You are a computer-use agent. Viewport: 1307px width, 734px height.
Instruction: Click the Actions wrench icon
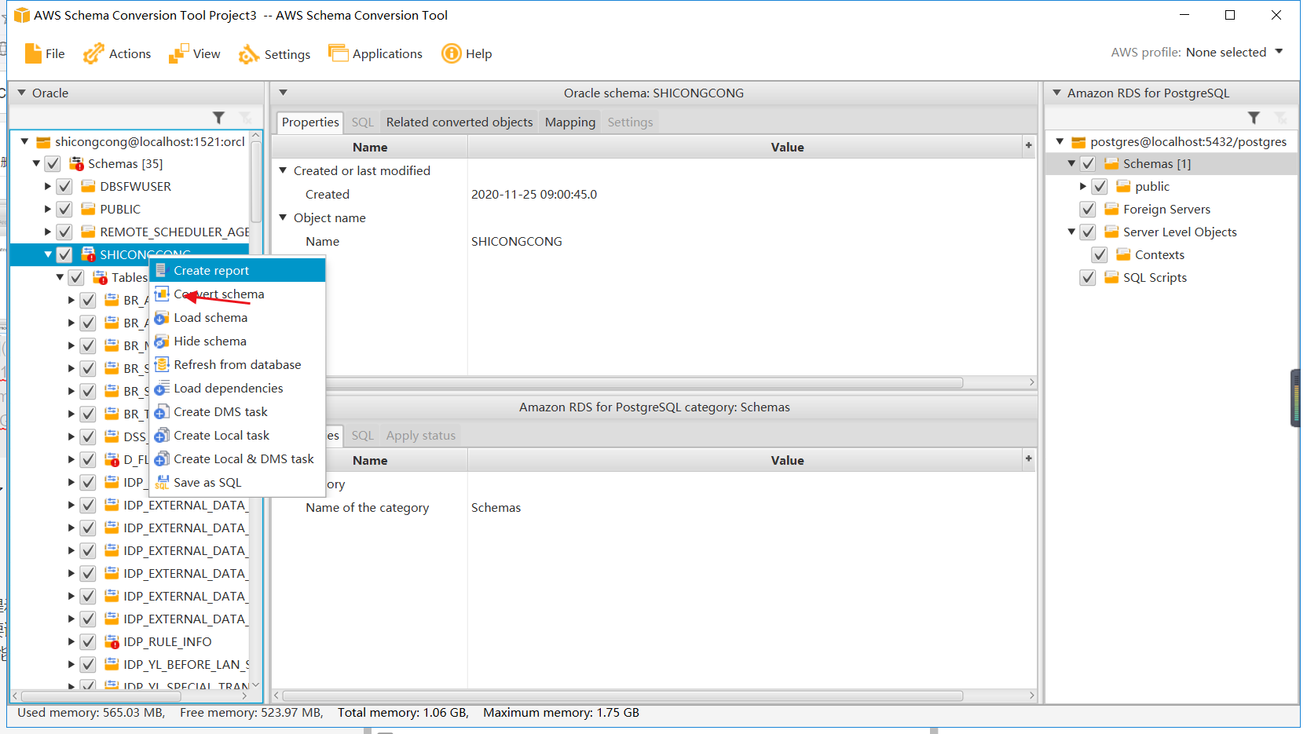(93, 53)
